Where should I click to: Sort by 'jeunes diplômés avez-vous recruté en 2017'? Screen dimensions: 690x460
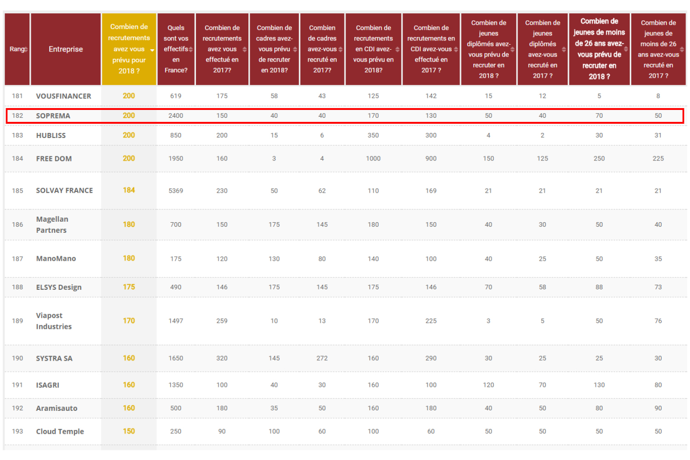tap(543, 49)
